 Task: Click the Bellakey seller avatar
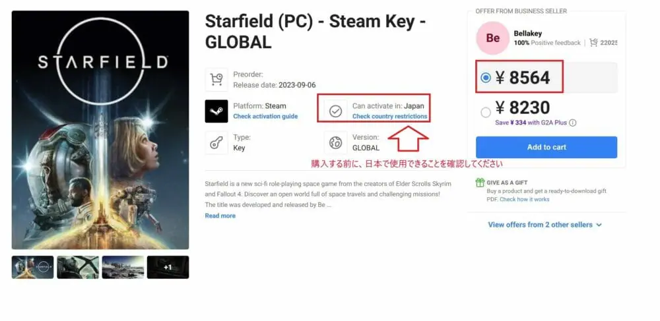pos(492,38)
